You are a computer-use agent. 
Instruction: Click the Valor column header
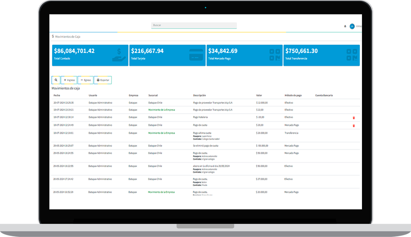[x=259, y=95]
